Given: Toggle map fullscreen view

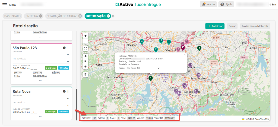Looking at the screenshot, I should pyautogui.click(x=86, y=49).
